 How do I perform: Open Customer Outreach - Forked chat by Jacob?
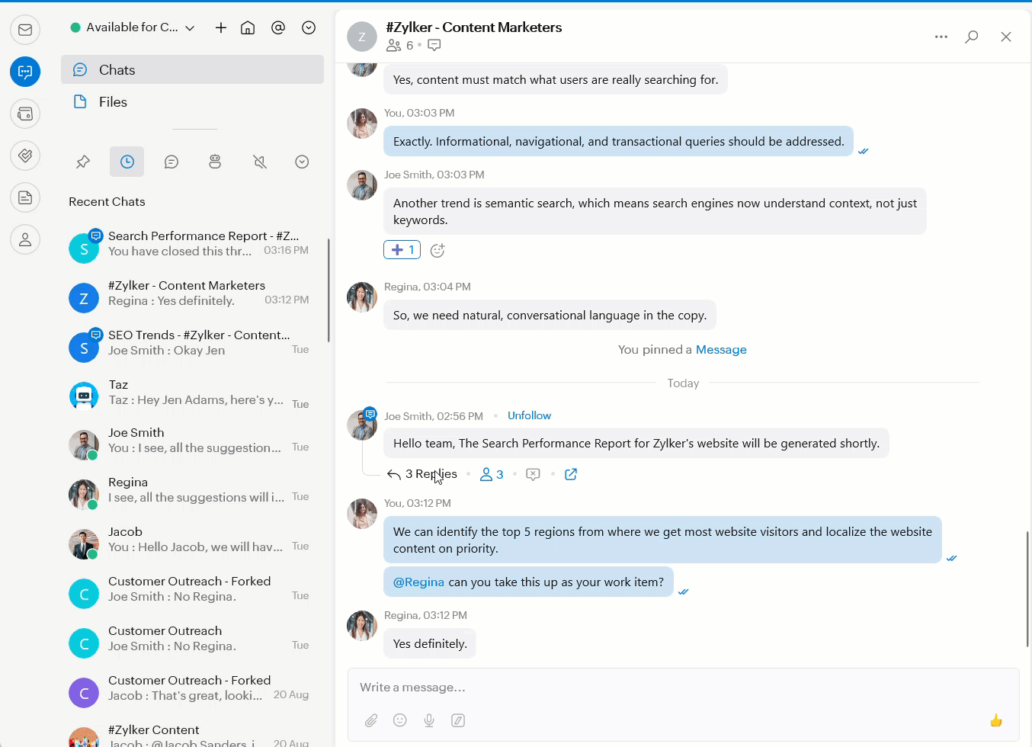192,688
